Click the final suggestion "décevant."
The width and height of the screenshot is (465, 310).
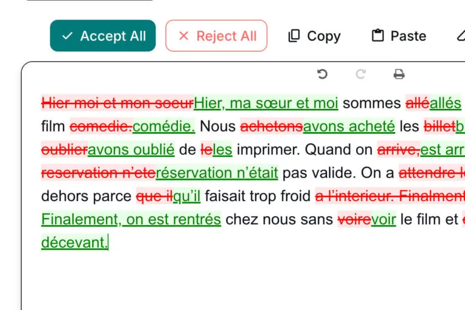74,242
